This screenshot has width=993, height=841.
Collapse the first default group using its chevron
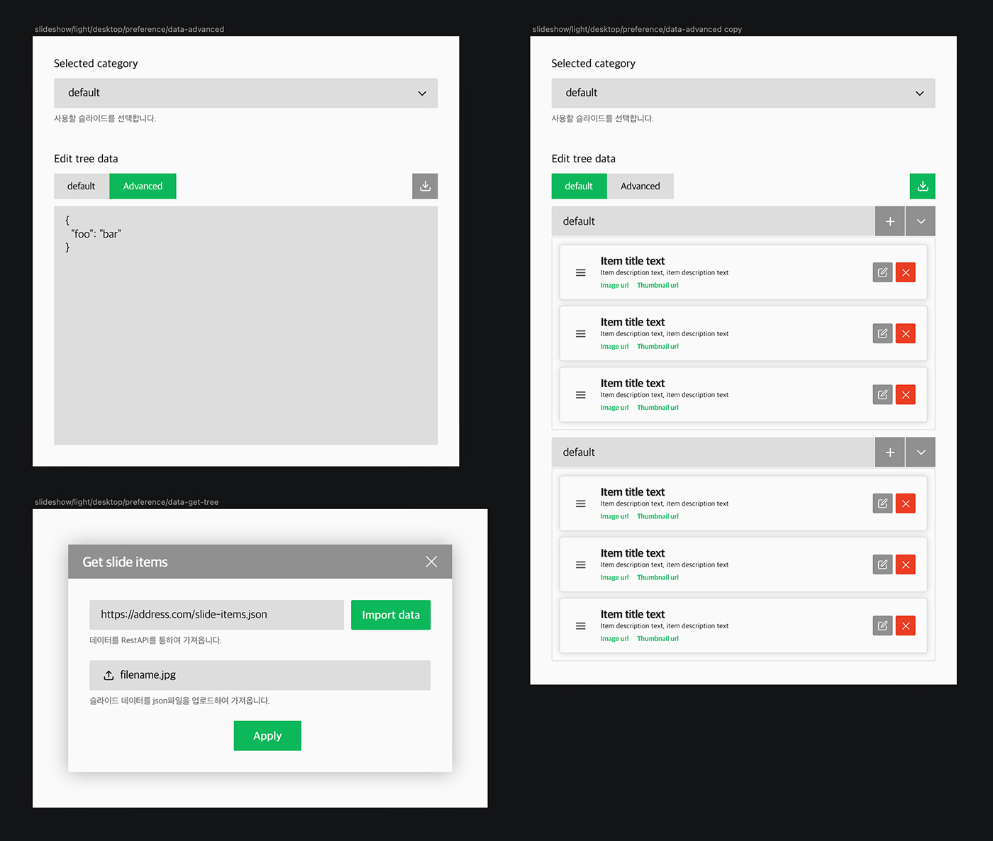pos(921,221)
